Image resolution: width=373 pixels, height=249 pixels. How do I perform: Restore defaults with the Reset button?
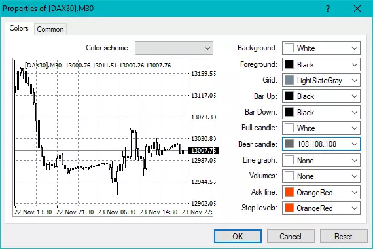click(344, 236)
